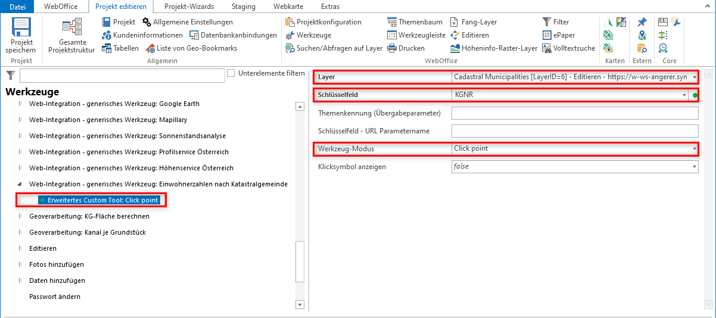Click the tree filter search field
Image resolution: width=716 pixels, height=318 pixels.
click(122, 76)
